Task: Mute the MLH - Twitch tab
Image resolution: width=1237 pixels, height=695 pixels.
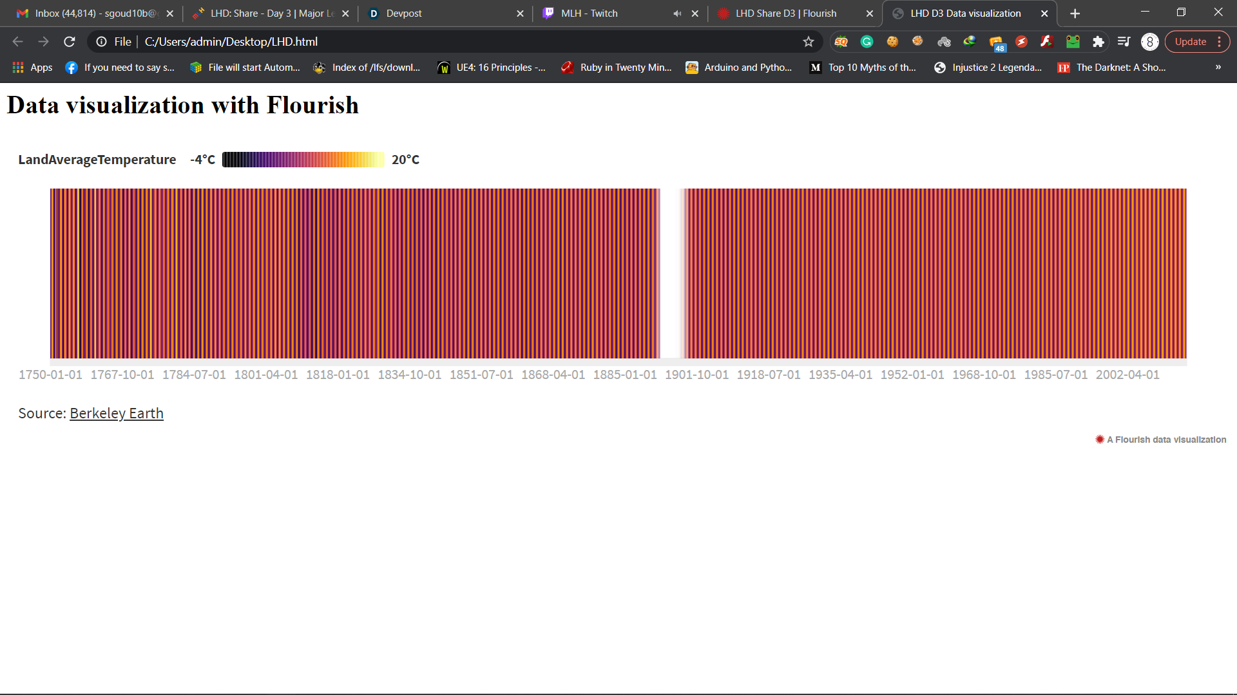Action: 676,13
